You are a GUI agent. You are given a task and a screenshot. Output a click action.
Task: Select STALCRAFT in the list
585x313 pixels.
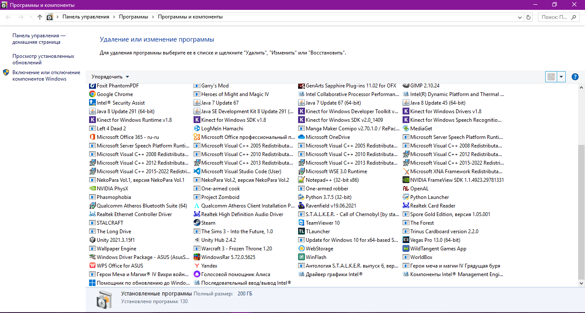(x=106, y=223)
